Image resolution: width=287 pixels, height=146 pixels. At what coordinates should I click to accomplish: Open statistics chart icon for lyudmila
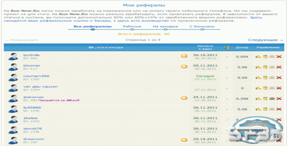[x=258, y=57]
